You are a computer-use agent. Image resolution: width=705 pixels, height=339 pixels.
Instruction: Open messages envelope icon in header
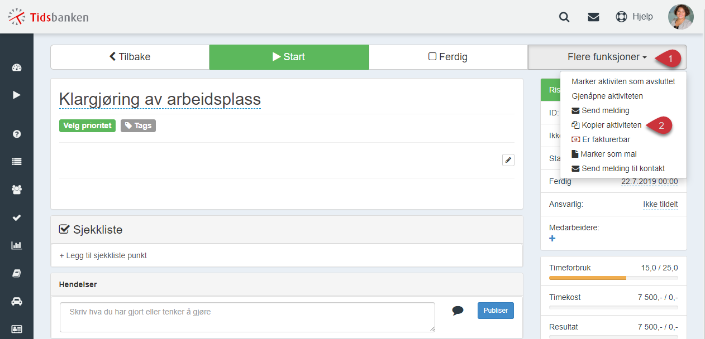593,17
